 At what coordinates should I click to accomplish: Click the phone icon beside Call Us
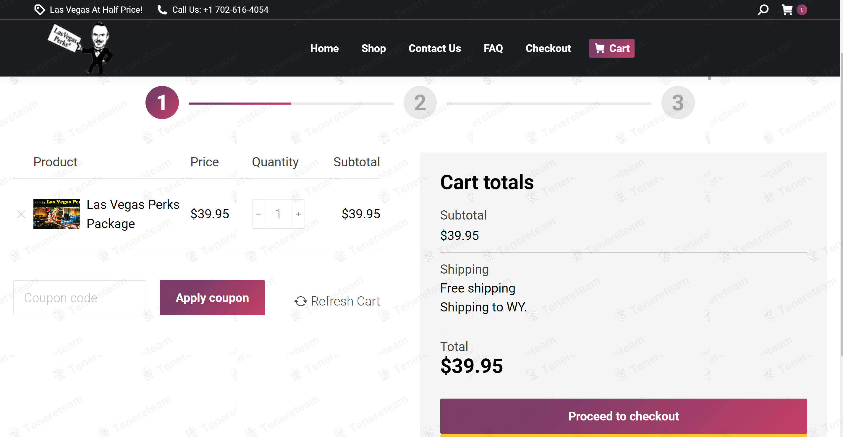pos(162,10)
